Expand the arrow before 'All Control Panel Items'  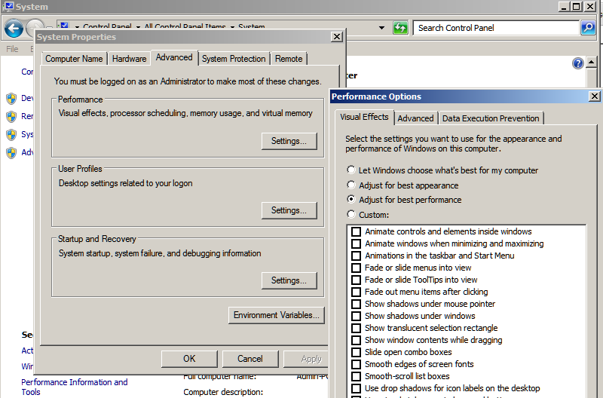click(x=138, y=27)
